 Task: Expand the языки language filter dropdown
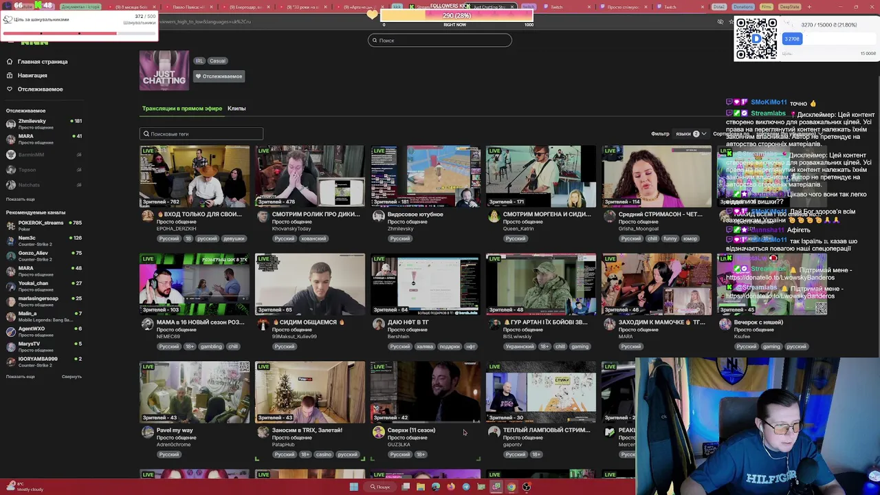coord(690,134)
